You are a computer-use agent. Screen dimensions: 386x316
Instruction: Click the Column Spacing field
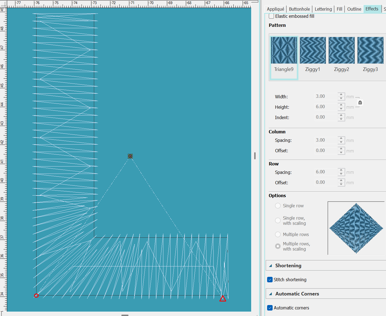tap(326, 140)
